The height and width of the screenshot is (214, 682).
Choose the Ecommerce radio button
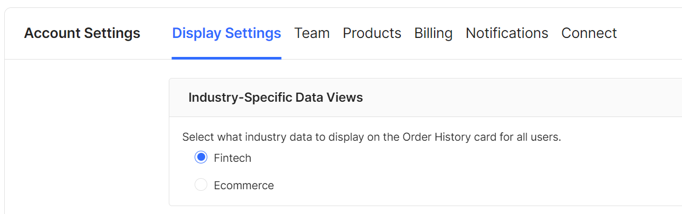point(201,185)
